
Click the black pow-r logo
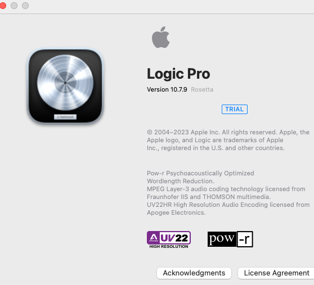230,239
